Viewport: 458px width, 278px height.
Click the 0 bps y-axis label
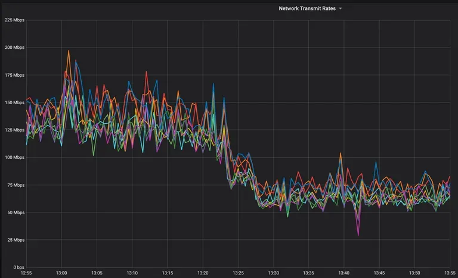(x=18, y=267)
